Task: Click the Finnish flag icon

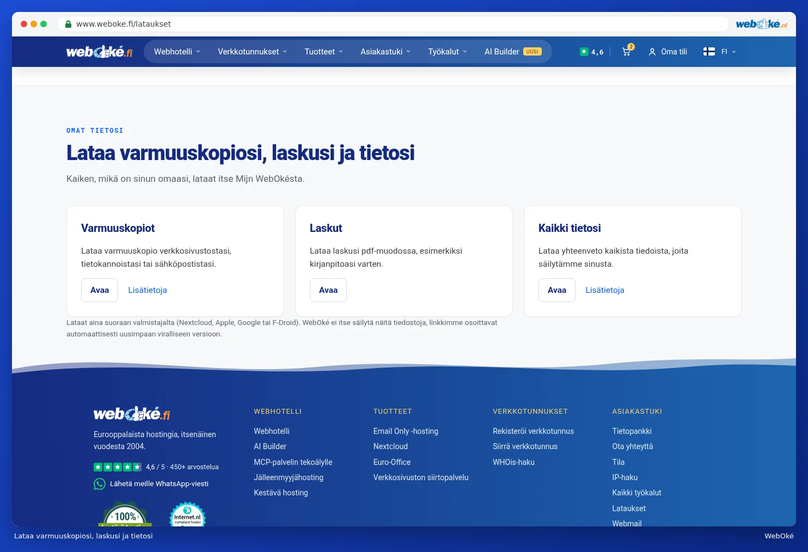Action: tap(709, 52)
